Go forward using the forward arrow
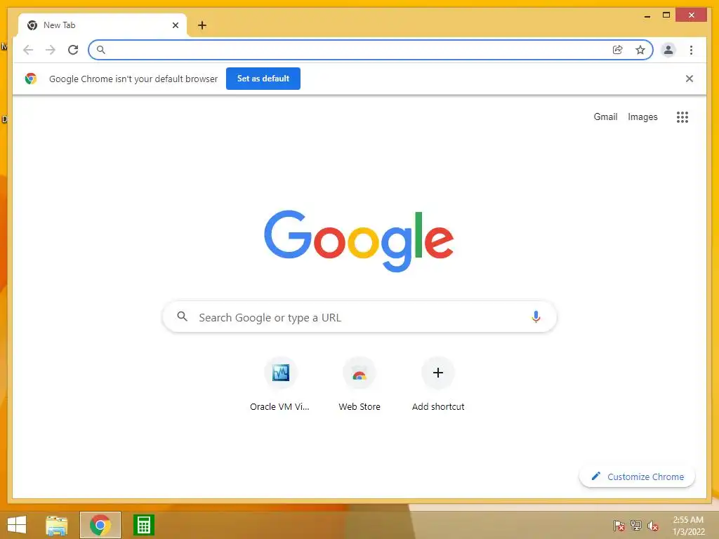The height and width of the screenshot is (539, 719). tap(51, 50)
